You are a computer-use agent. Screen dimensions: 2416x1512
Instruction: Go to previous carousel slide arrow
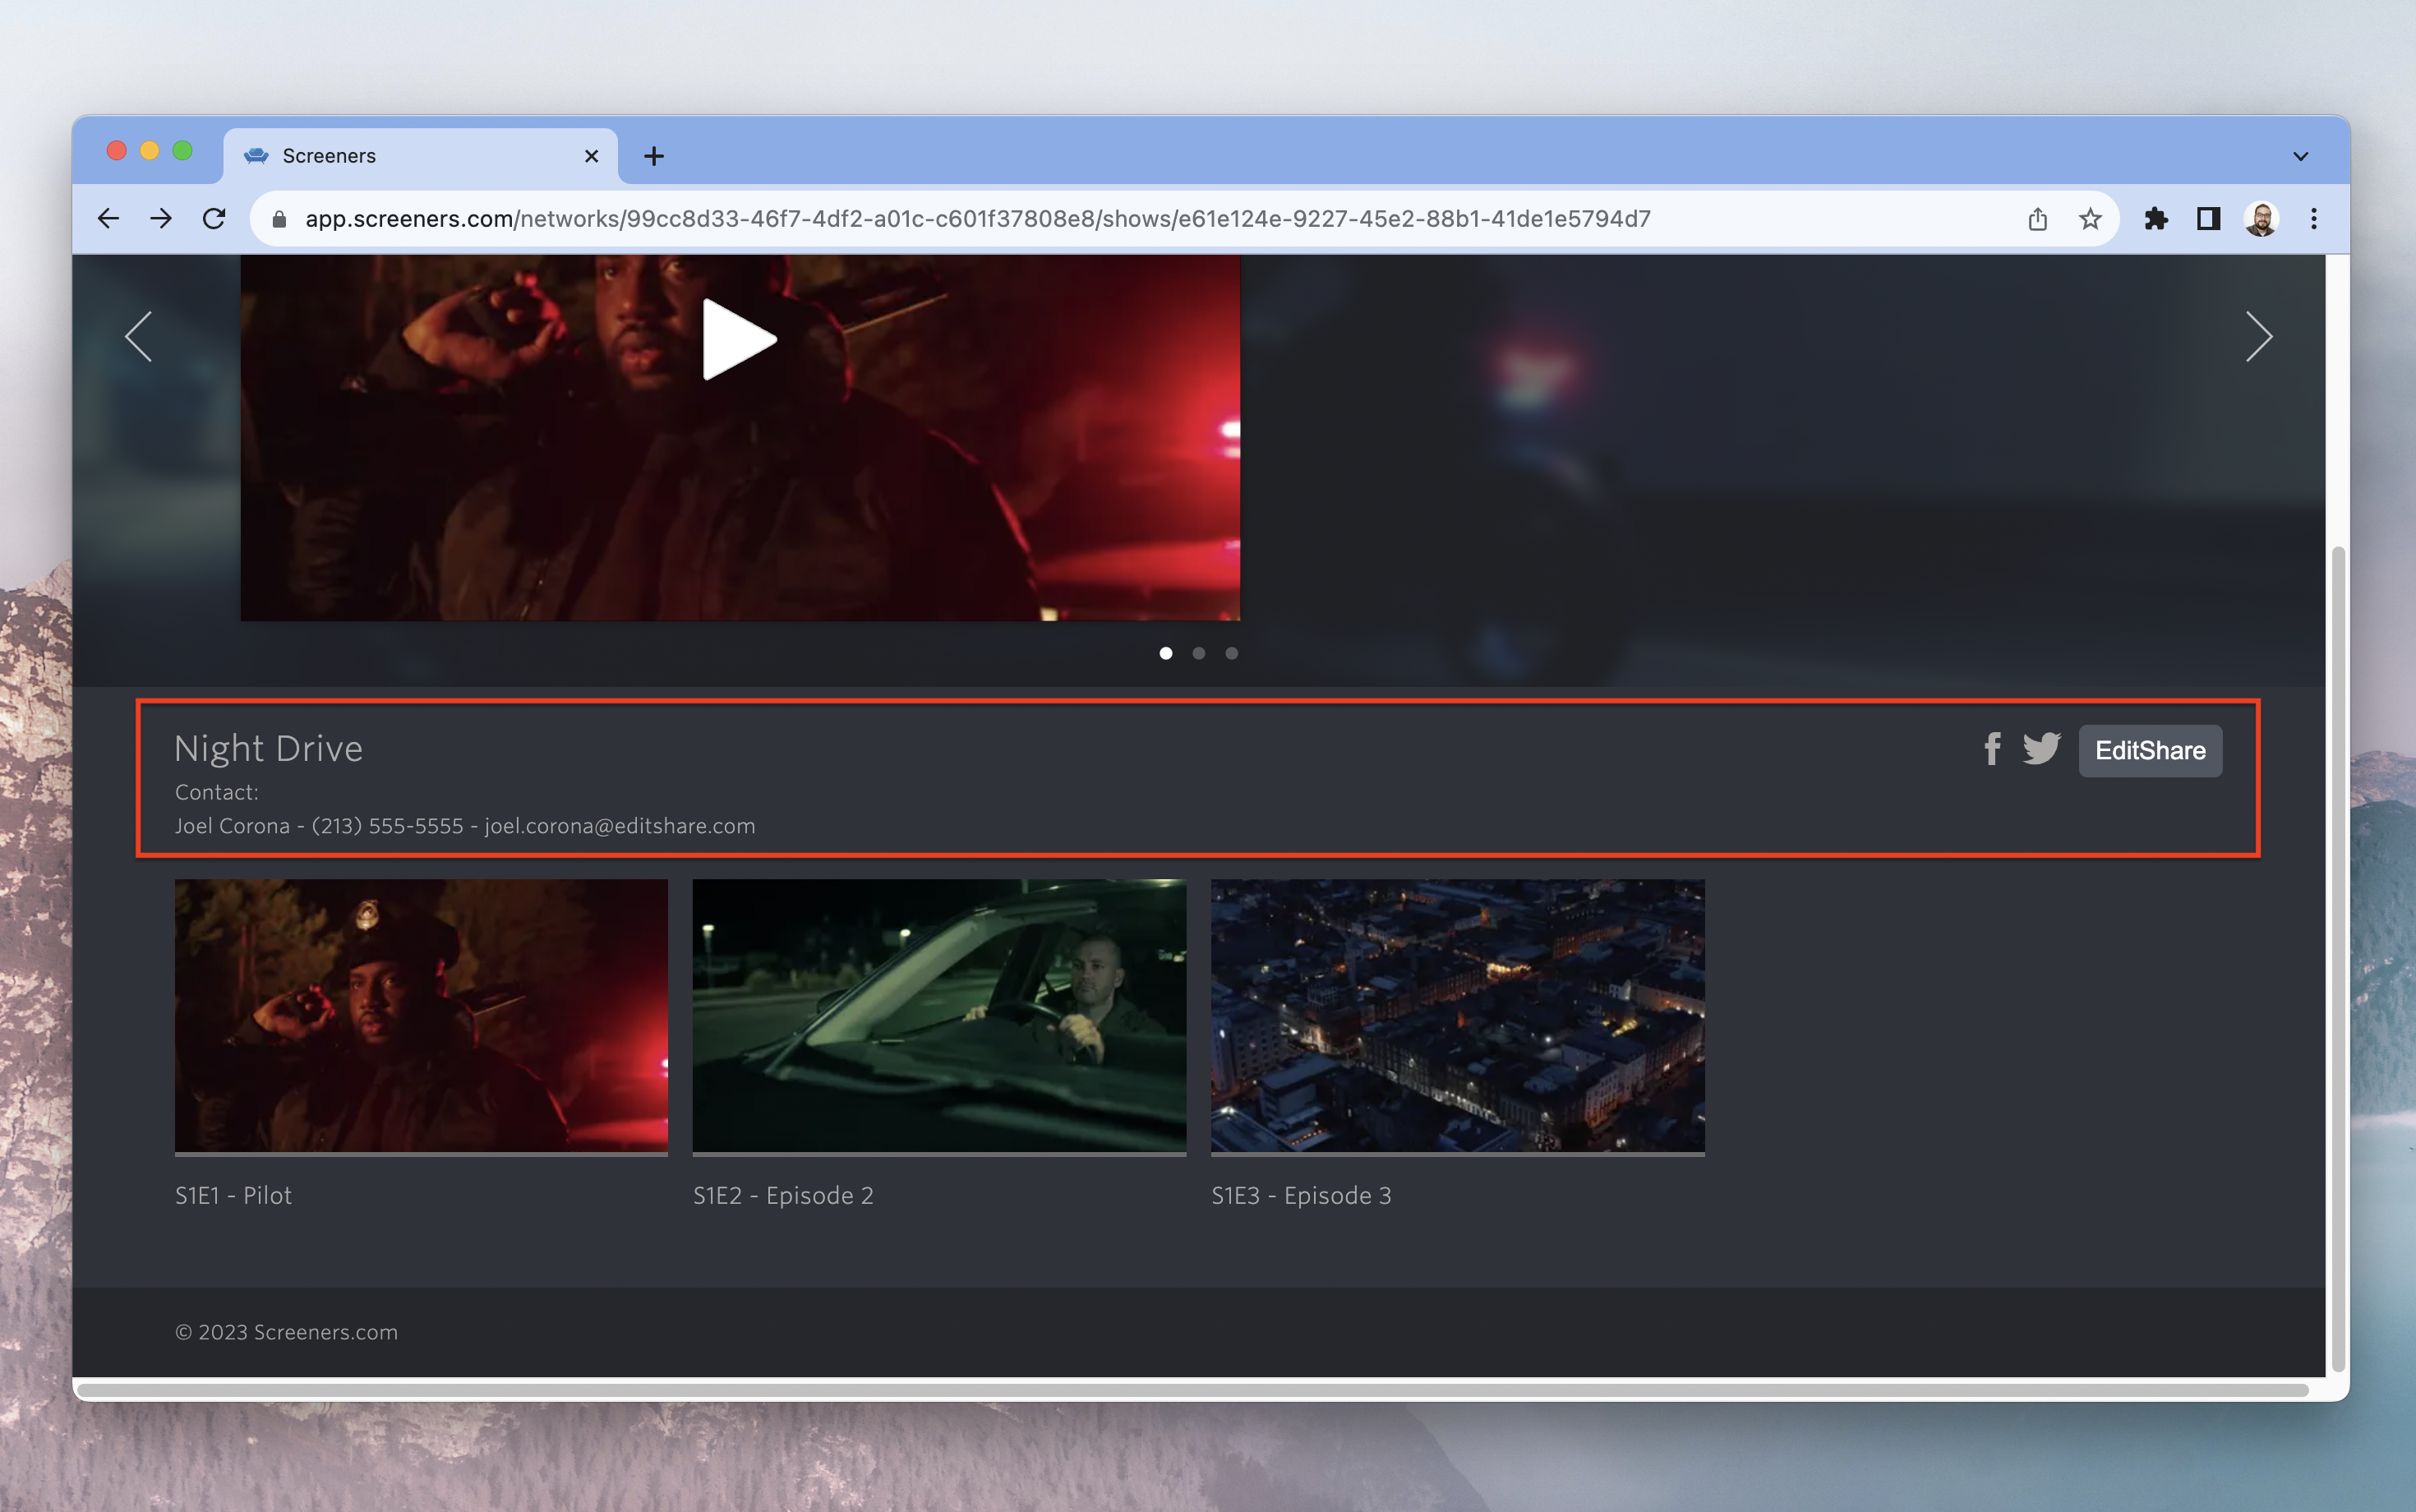(139, 336)
